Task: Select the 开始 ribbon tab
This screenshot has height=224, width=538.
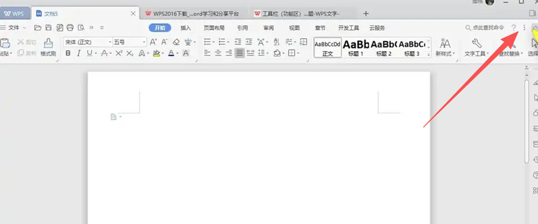Action: coord(160,28)
